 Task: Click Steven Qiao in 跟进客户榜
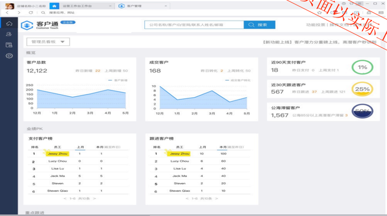pos(180,191)
